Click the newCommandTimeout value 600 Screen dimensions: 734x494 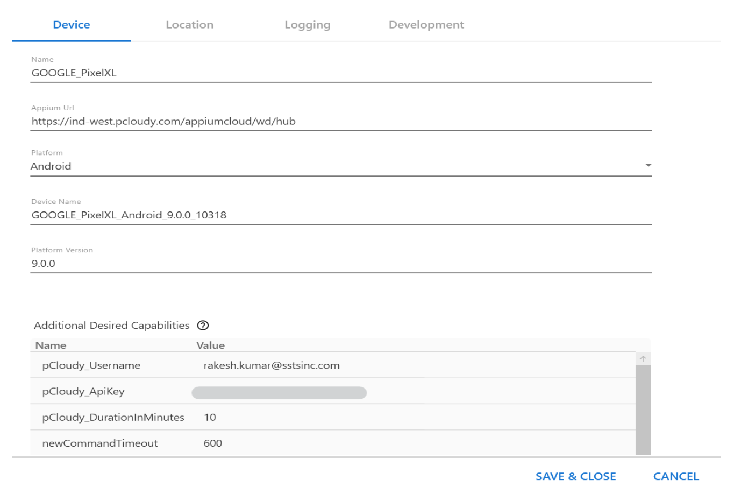213,443
